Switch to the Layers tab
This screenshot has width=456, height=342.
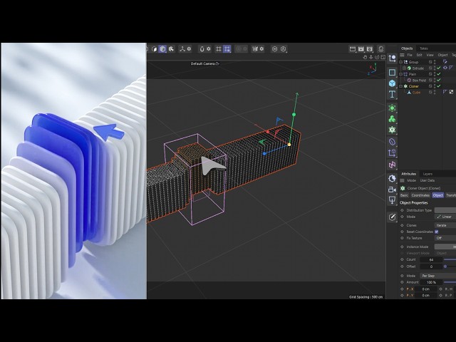point(427,174)
